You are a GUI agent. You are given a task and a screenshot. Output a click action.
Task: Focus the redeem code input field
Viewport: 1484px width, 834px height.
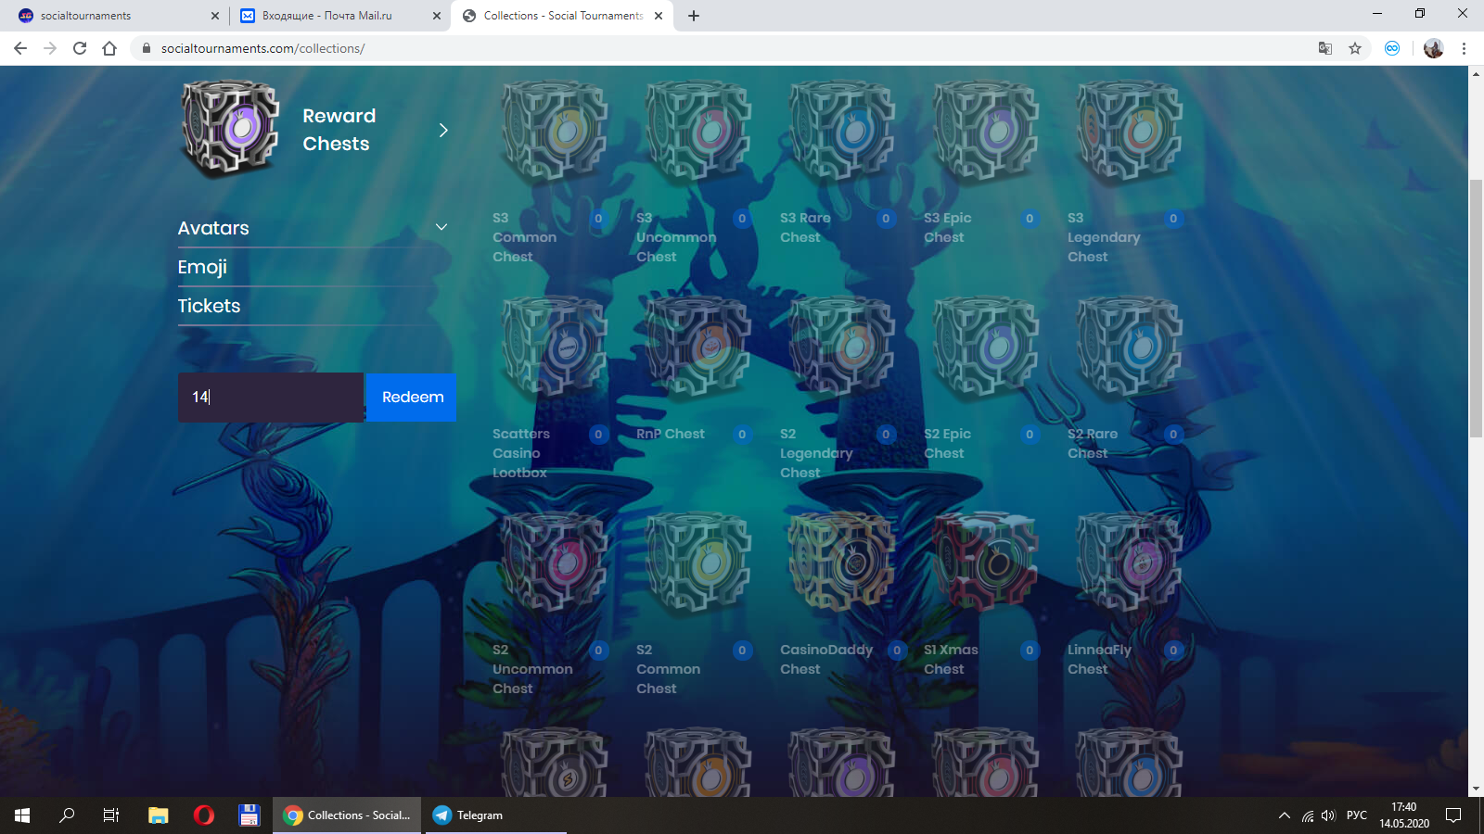tap(271, 398)
